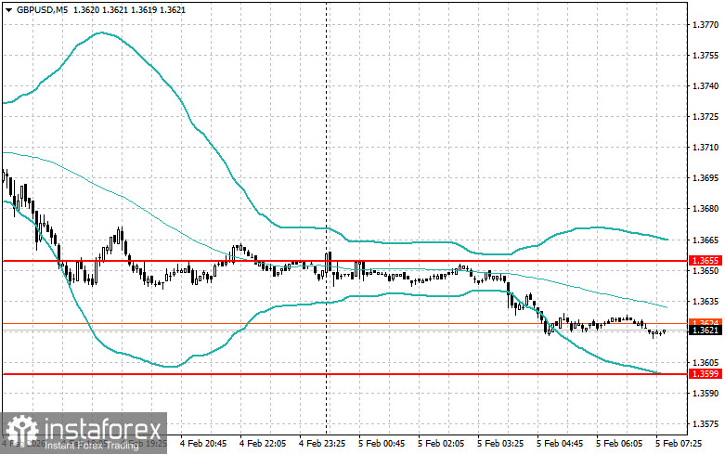This screenshot has height=454, width=725.
Task: Click the 5 Feb 07:25 time label
Action: pos(679,444)
